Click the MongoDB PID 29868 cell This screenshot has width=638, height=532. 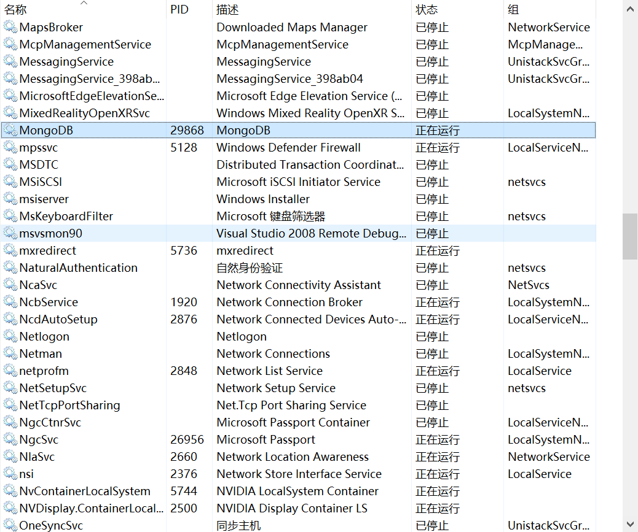point(187,130)
